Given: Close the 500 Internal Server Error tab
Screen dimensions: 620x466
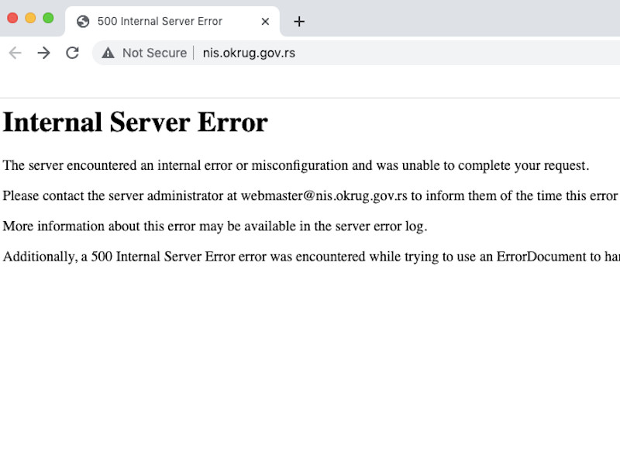Looking at the screenshot, I should tap(265, 22).
